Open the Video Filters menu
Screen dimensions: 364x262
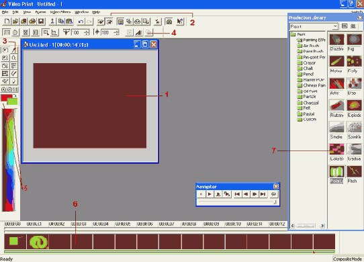tap(60, 12)
